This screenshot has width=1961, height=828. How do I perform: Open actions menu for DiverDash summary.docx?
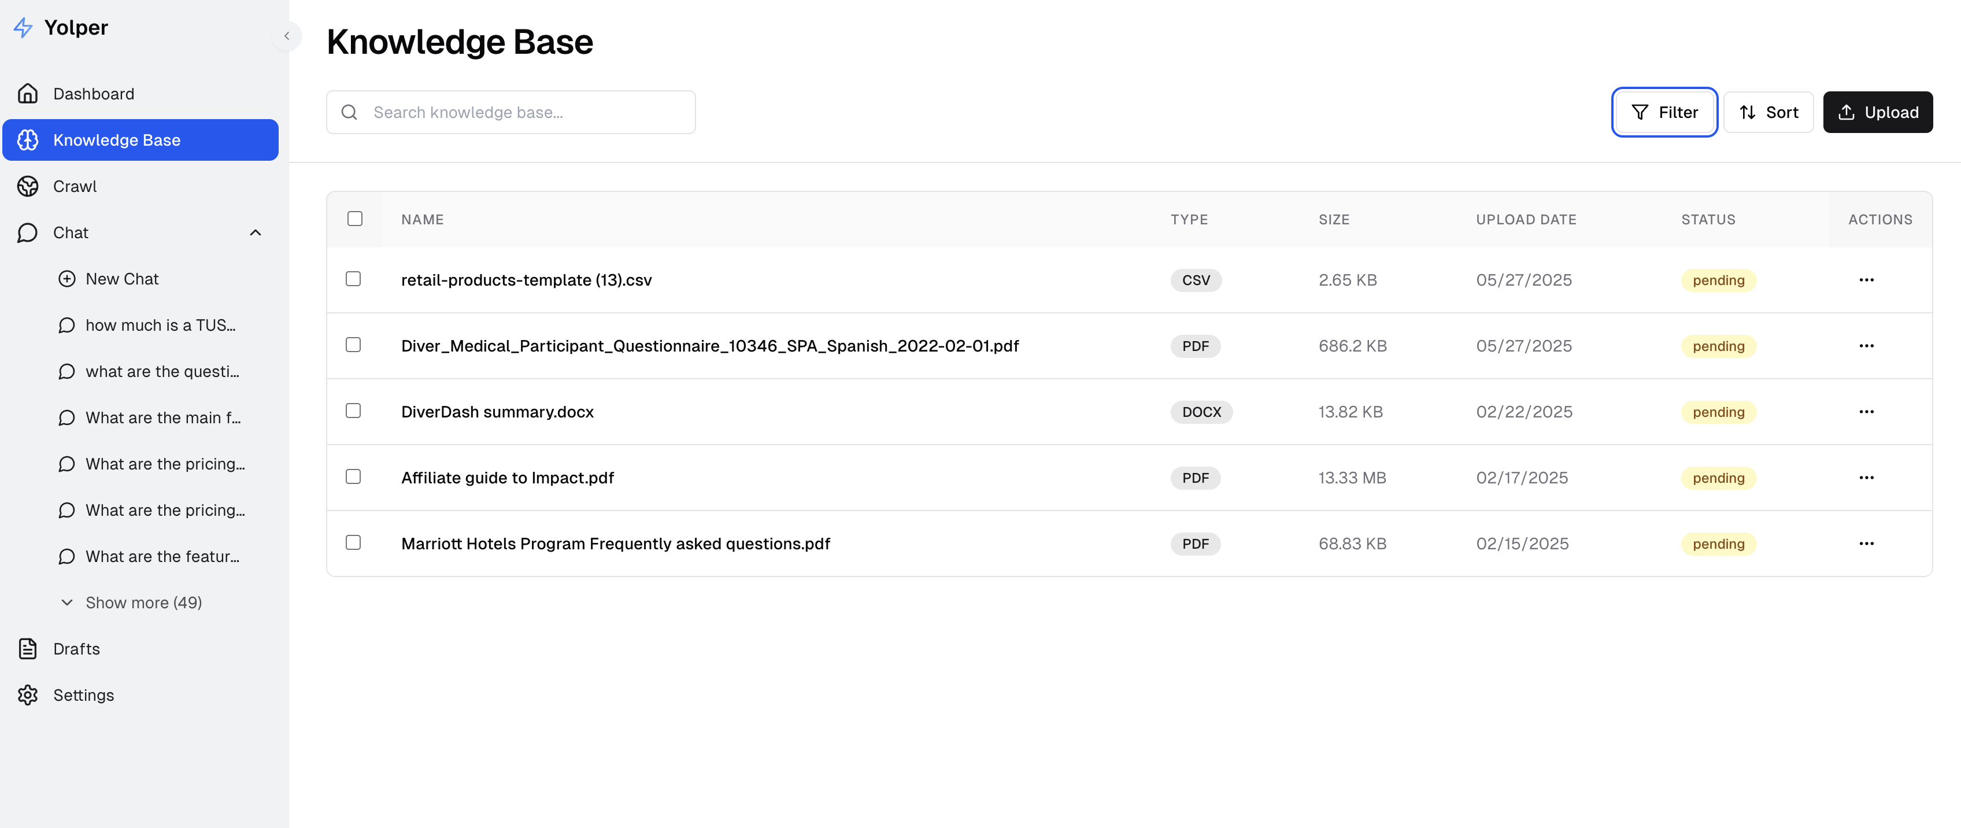coord(1866,412)
